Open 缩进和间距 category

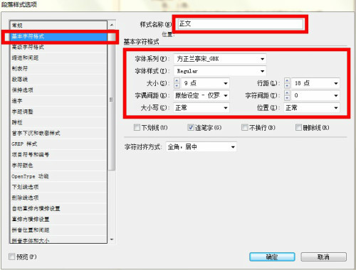(58, 58)
